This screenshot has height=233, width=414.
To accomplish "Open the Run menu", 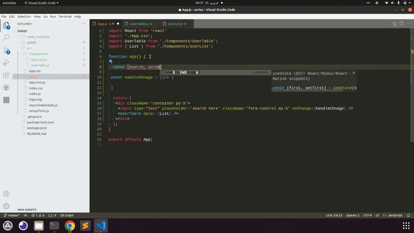I will 53,17.
